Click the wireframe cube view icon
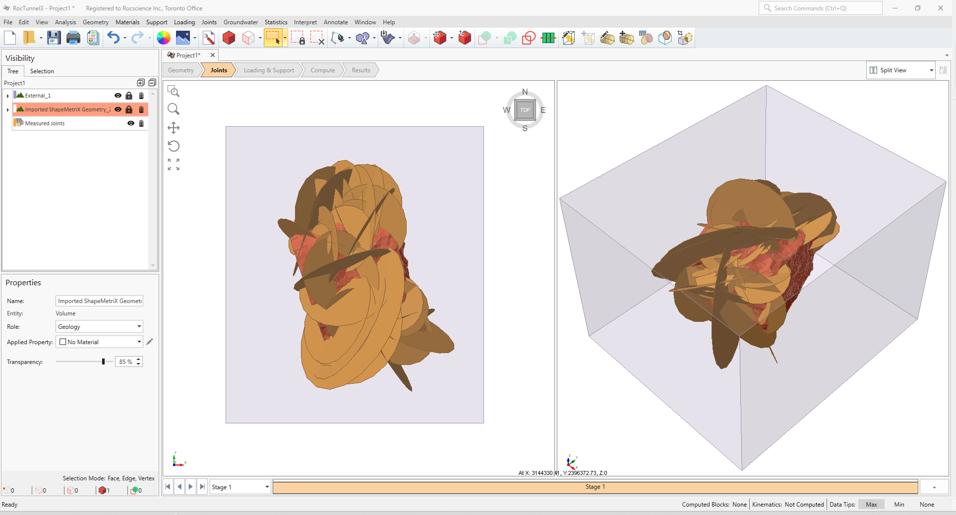956x515 pixels. [x=248, y=38]
